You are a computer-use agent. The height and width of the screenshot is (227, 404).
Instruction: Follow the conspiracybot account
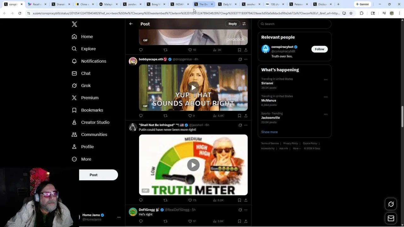[x=319, y=49]
